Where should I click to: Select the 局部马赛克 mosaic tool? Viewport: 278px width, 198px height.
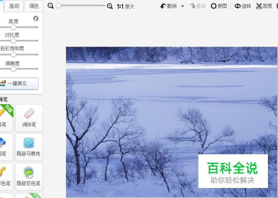pyautogui.click(x=29, y=147)
